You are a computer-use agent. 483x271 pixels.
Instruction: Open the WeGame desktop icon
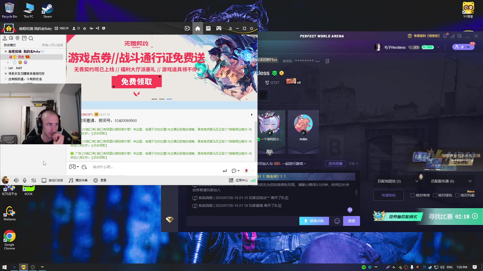10,214
